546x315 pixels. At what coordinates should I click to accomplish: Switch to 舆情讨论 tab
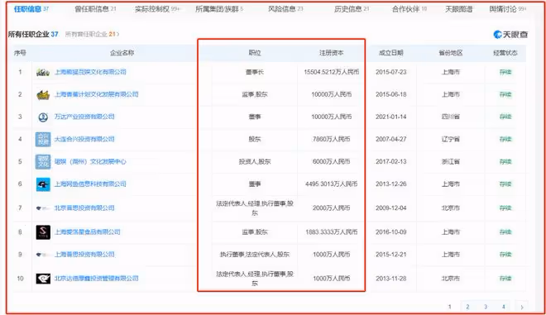[507, 9]
